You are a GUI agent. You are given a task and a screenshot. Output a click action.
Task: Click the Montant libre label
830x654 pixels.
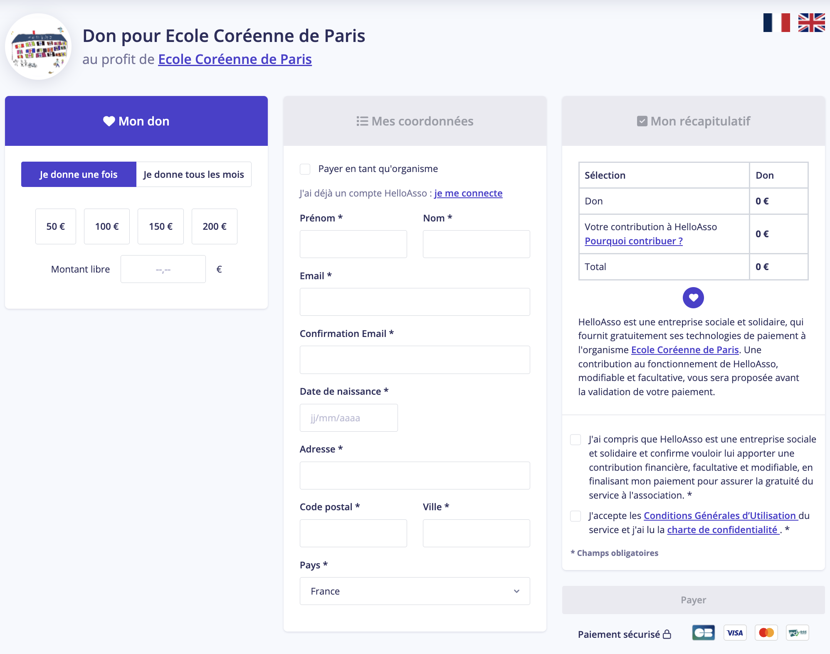click(80, 269)
